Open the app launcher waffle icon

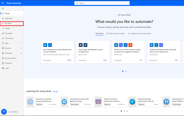coord(3,3)
